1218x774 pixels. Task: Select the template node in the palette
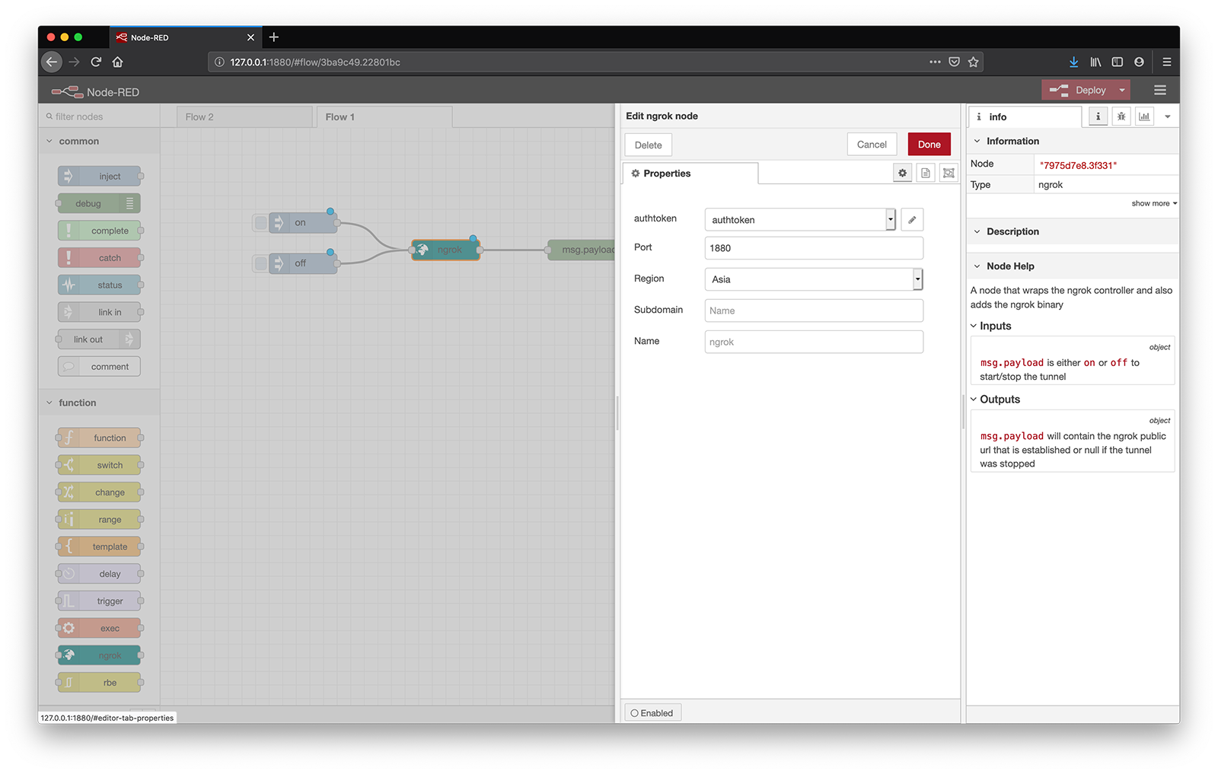(x=99, y=546)
